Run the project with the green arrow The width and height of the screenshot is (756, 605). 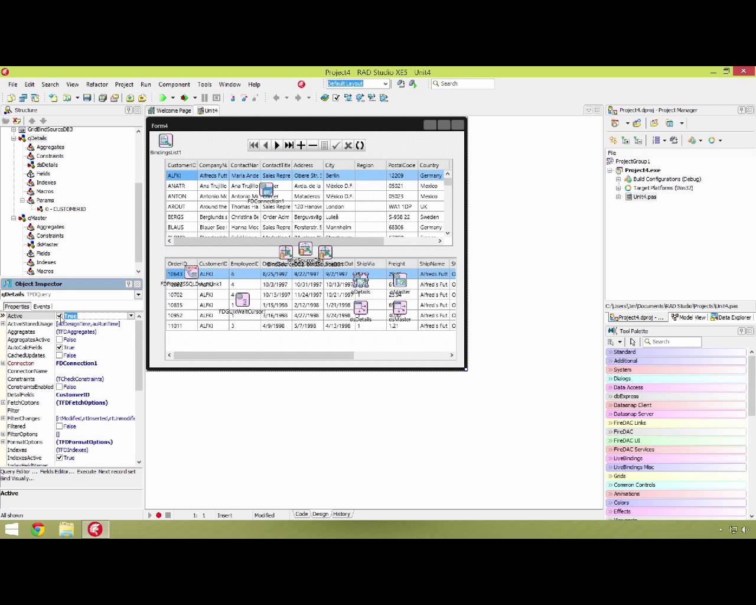pos(162,97)
